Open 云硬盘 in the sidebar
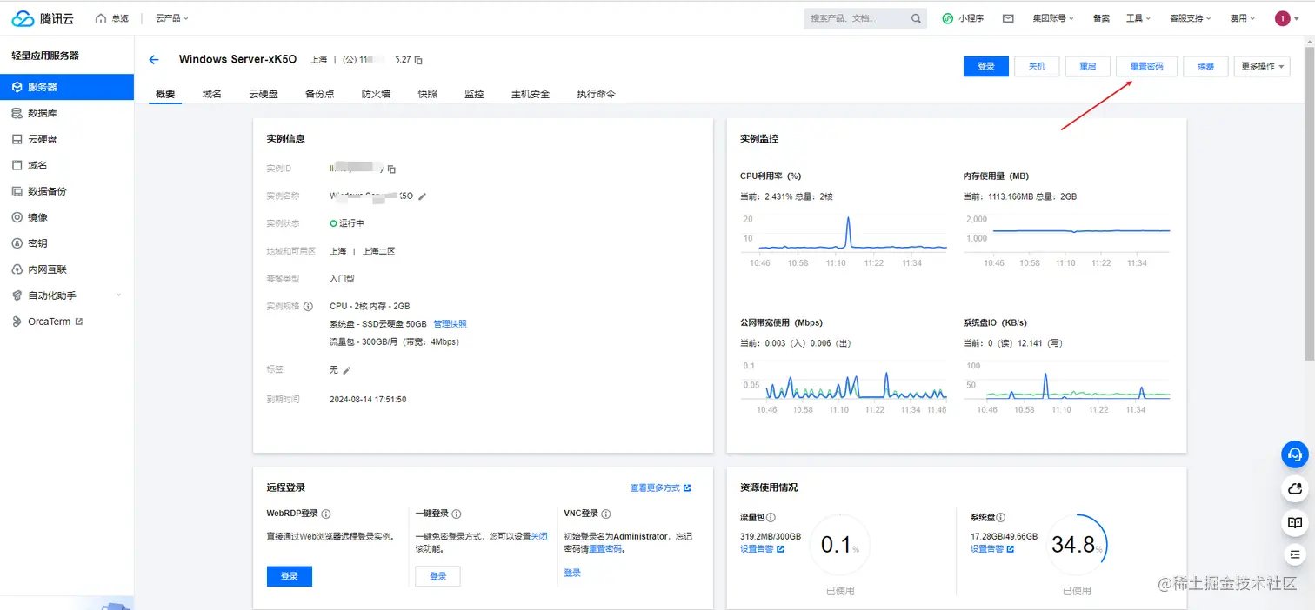 [67, 139]
